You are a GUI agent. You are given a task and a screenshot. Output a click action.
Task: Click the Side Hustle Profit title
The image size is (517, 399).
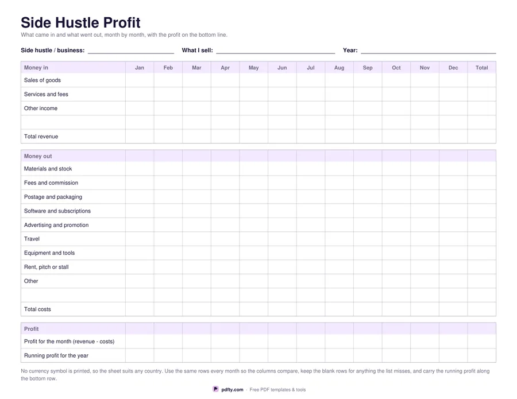coord(81,23)
